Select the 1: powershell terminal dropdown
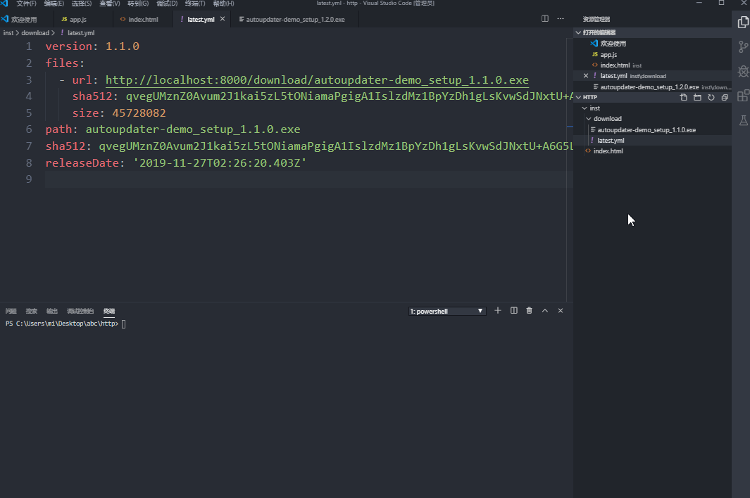Image resolution: width=750 pixels, height=498 pixels. 447,311
